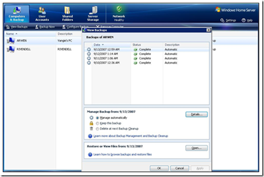Open backup Details
The height and width of the screenshot is (177, 264).
tap(196, 114)
